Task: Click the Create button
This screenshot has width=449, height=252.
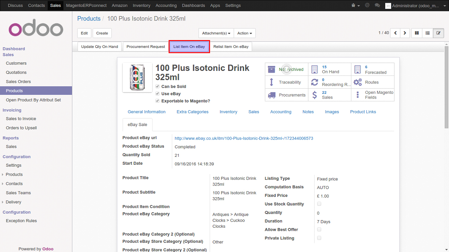Action: pyautogui.click(x=102, y=33)
